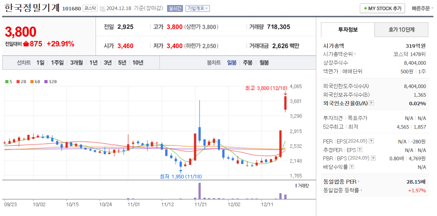Image resolution: width=437 pixels, height=216 pixels.
Task: Click the current price 3,800
Action: (20, 32)
